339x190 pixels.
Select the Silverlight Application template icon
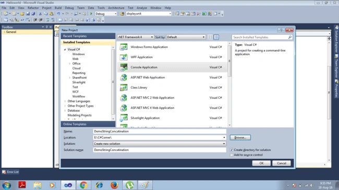pos(124,118)
